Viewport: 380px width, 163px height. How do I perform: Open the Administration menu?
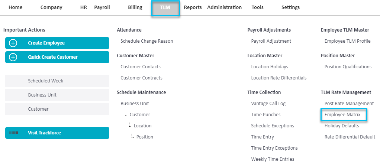[225, 7]
